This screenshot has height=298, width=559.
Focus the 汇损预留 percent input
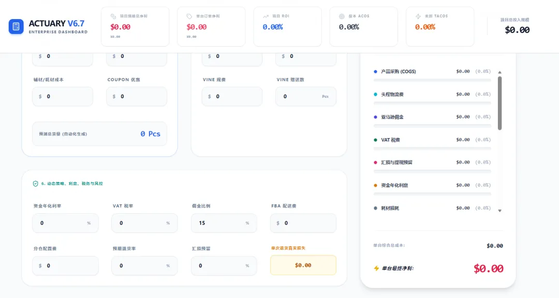coord(224,265)
